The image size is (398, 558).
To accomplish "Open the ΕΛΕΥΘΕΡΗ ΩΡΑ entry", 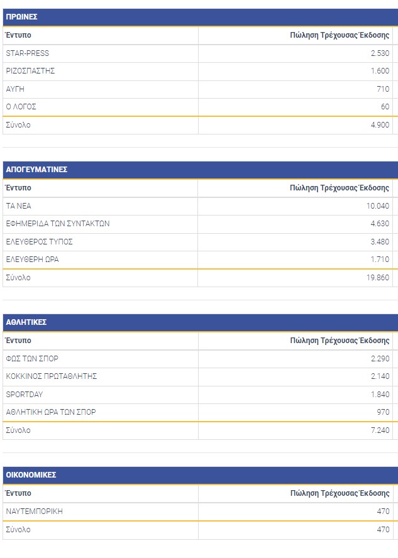I will 33,260.
